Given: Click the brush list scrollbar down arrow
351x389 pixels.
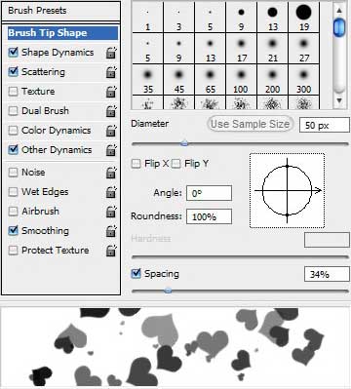Looking at the screenshot, I should [339, 100].
